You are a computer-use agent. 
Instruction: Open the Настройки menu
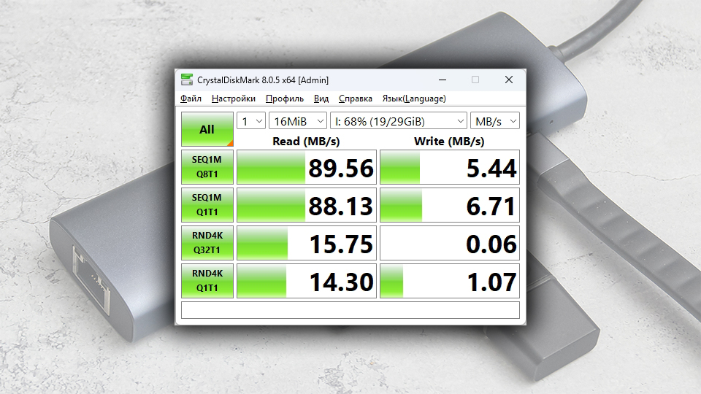(x=234, y=98)
